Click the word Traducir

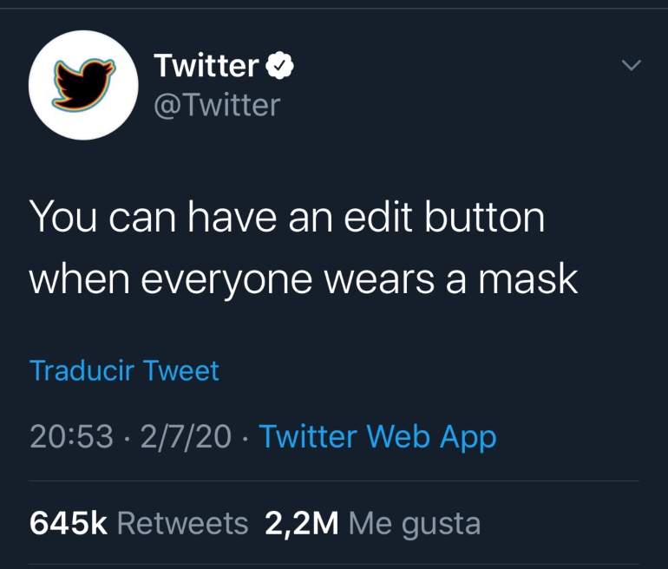point(82,370)
